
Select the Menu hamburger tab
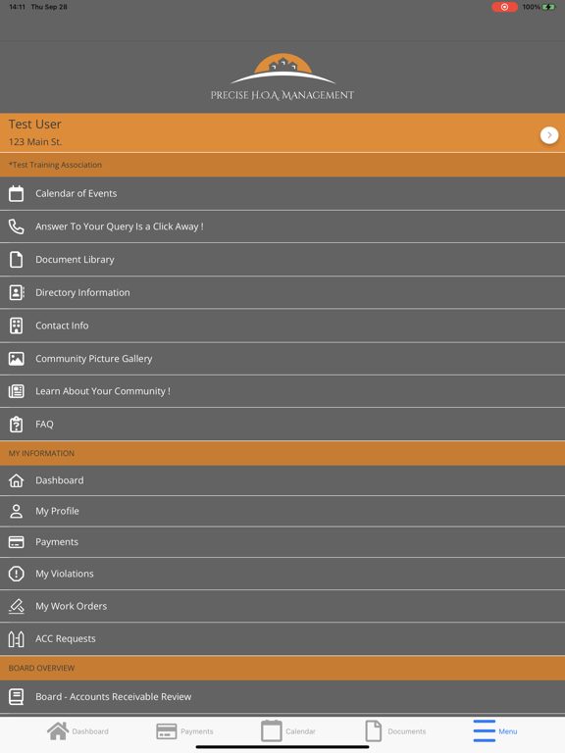[x=495, y=731]
